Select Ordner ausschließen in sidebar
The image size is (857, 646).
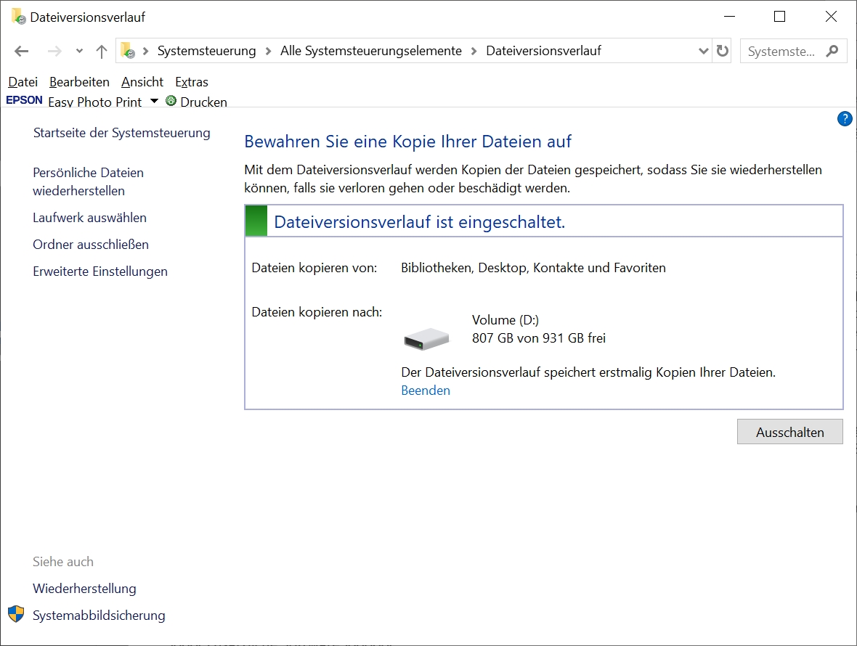point(91,245)
